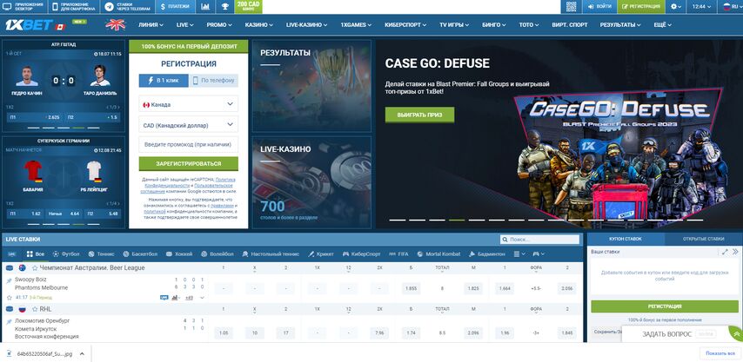Screen dimensions: 743x362
Task: Expand the Казино menu
Action: click(x=258, y=25)
